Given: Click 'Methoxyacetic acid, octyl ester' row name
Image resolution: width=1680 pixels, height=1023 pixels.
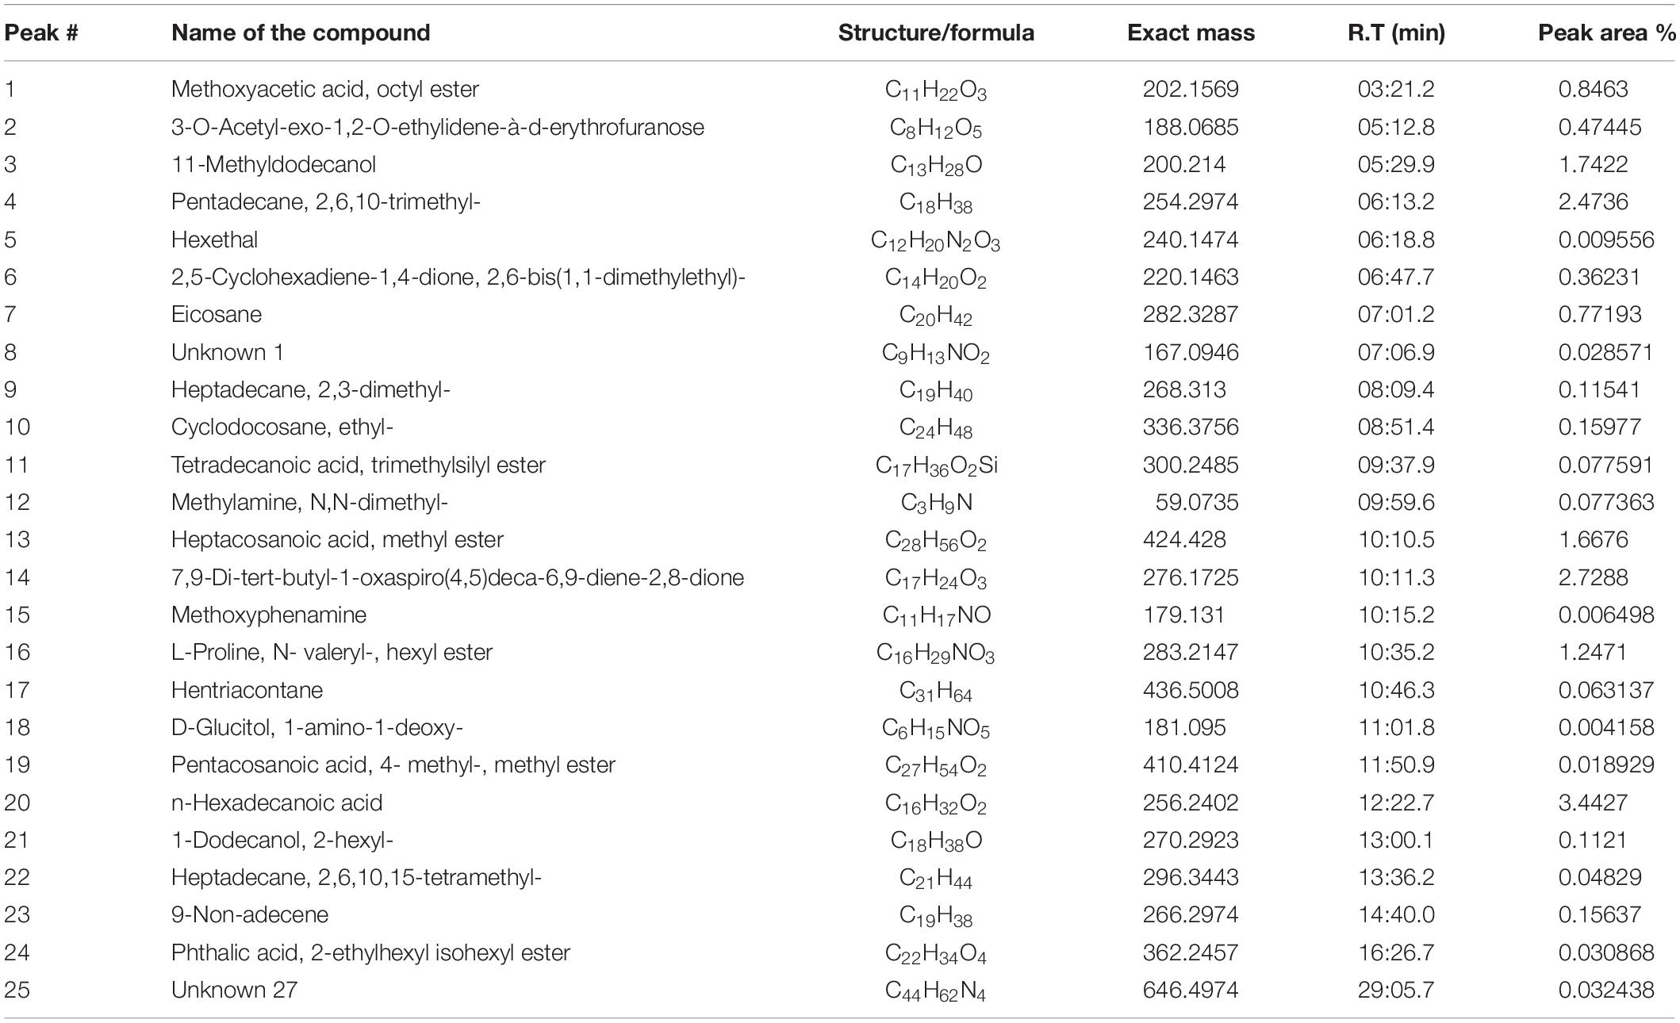Looking at the screenshot, I should click(325, 89).
